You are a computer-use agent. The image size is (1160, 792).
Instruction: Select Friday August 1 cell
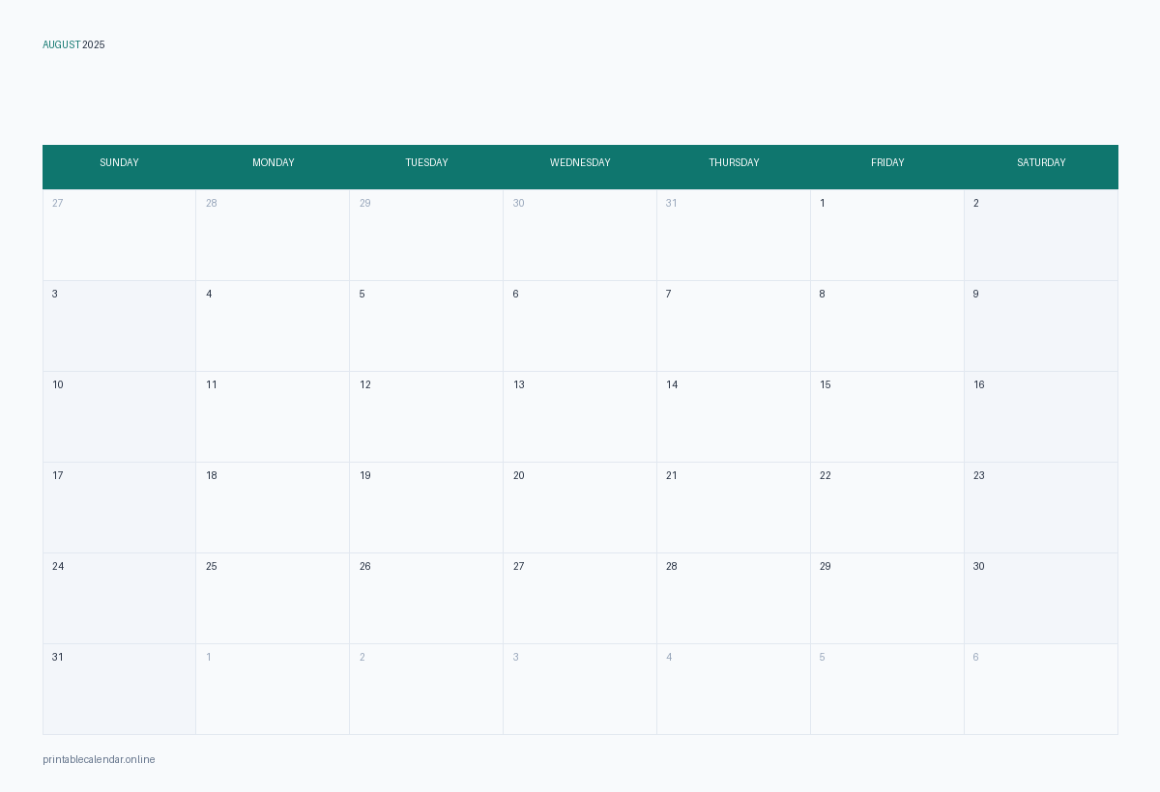coord(887,236)
